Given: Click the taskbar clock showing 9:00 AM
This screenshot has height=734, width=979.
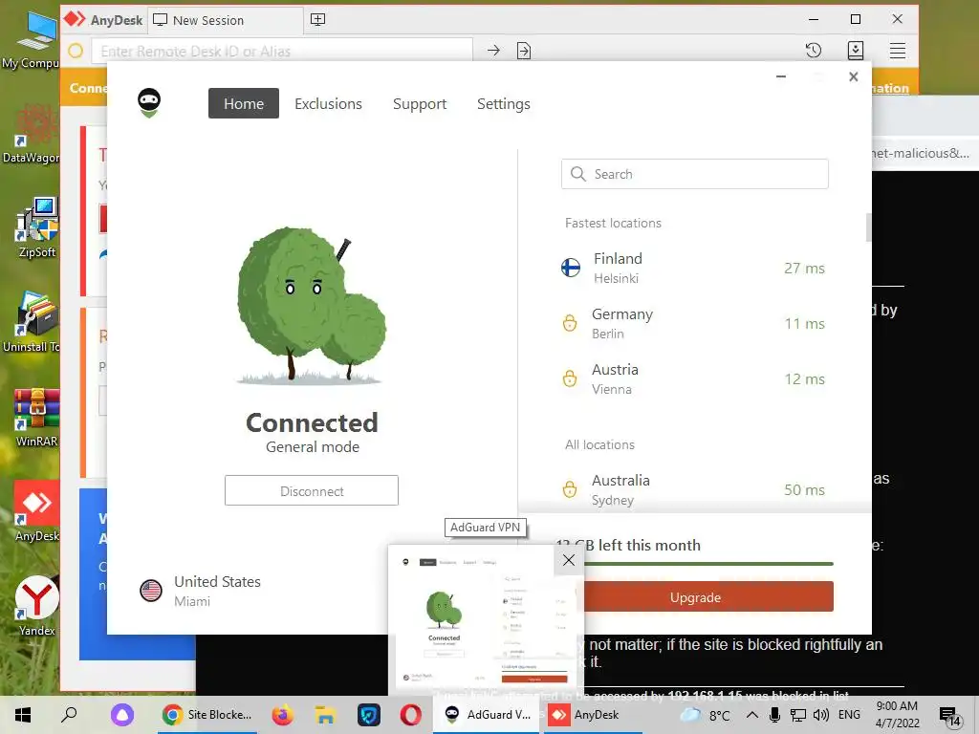Looking at the screenshot, I should point(897,715).
